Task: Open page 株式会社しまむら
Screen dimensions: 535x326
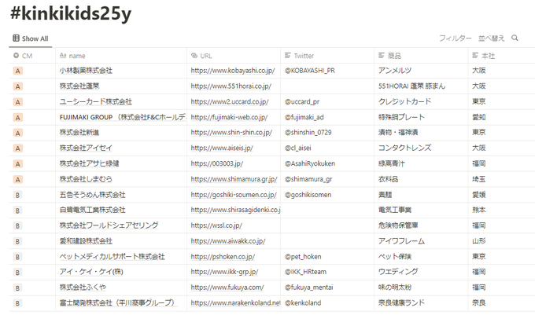Action: pyautogui.click(x=86, y=179)
